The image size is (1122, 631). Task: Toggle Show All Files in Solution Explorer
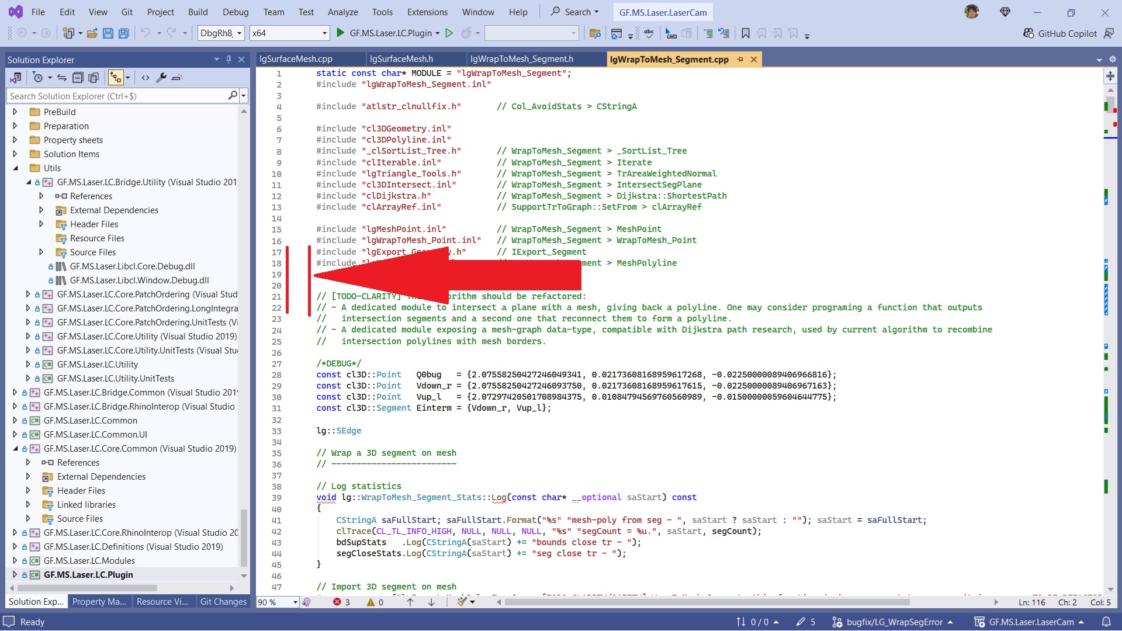93,77
